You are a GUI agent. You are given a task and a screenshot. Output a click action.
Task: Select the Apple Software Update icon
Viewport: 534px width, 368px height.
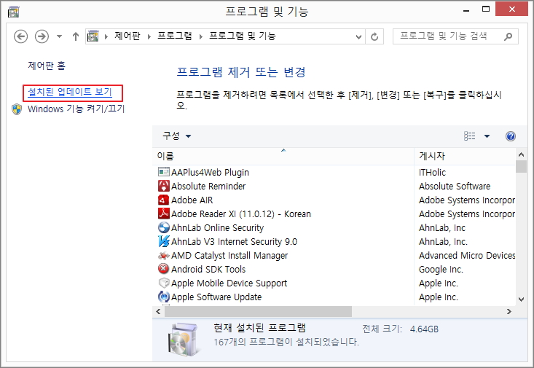164,297
